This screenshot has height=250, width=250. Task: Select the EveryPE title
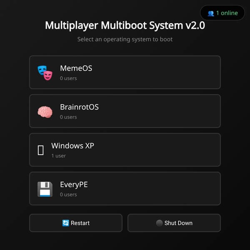[74, 185]
